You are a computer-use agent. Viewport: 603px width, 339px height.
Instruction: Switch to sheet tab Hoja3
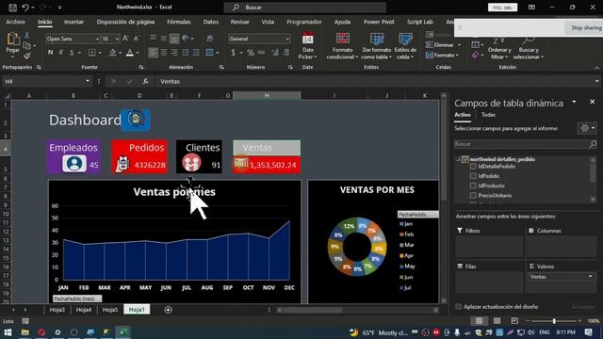coord(57,310)
